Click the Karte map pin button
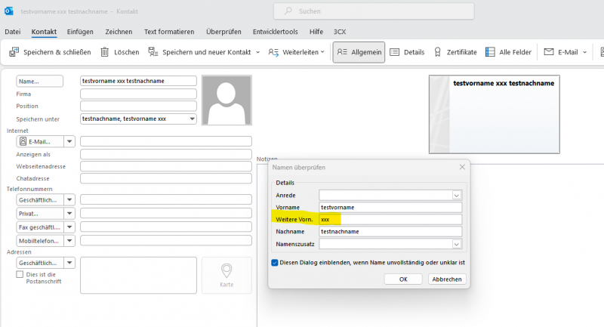Screen dimensions: 604x327 (x=226, y=275)
